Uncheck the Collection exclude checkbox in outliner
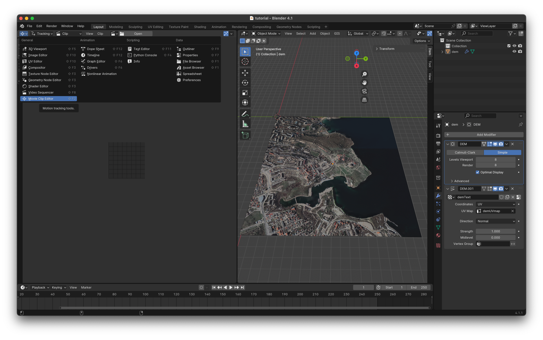 (509, 46)
